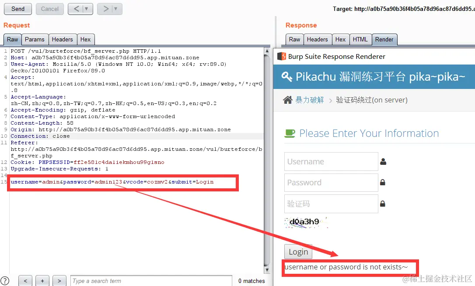The width and height of the screenshot is (475, 286).
Task: Focus the Password input field
Action: coord(331,182)
